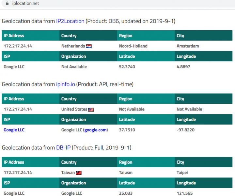Image resolution: width=235 pixels, height=196 pixels.
Task: Select longitude value '121.565'
Action: tap(185, 193)
